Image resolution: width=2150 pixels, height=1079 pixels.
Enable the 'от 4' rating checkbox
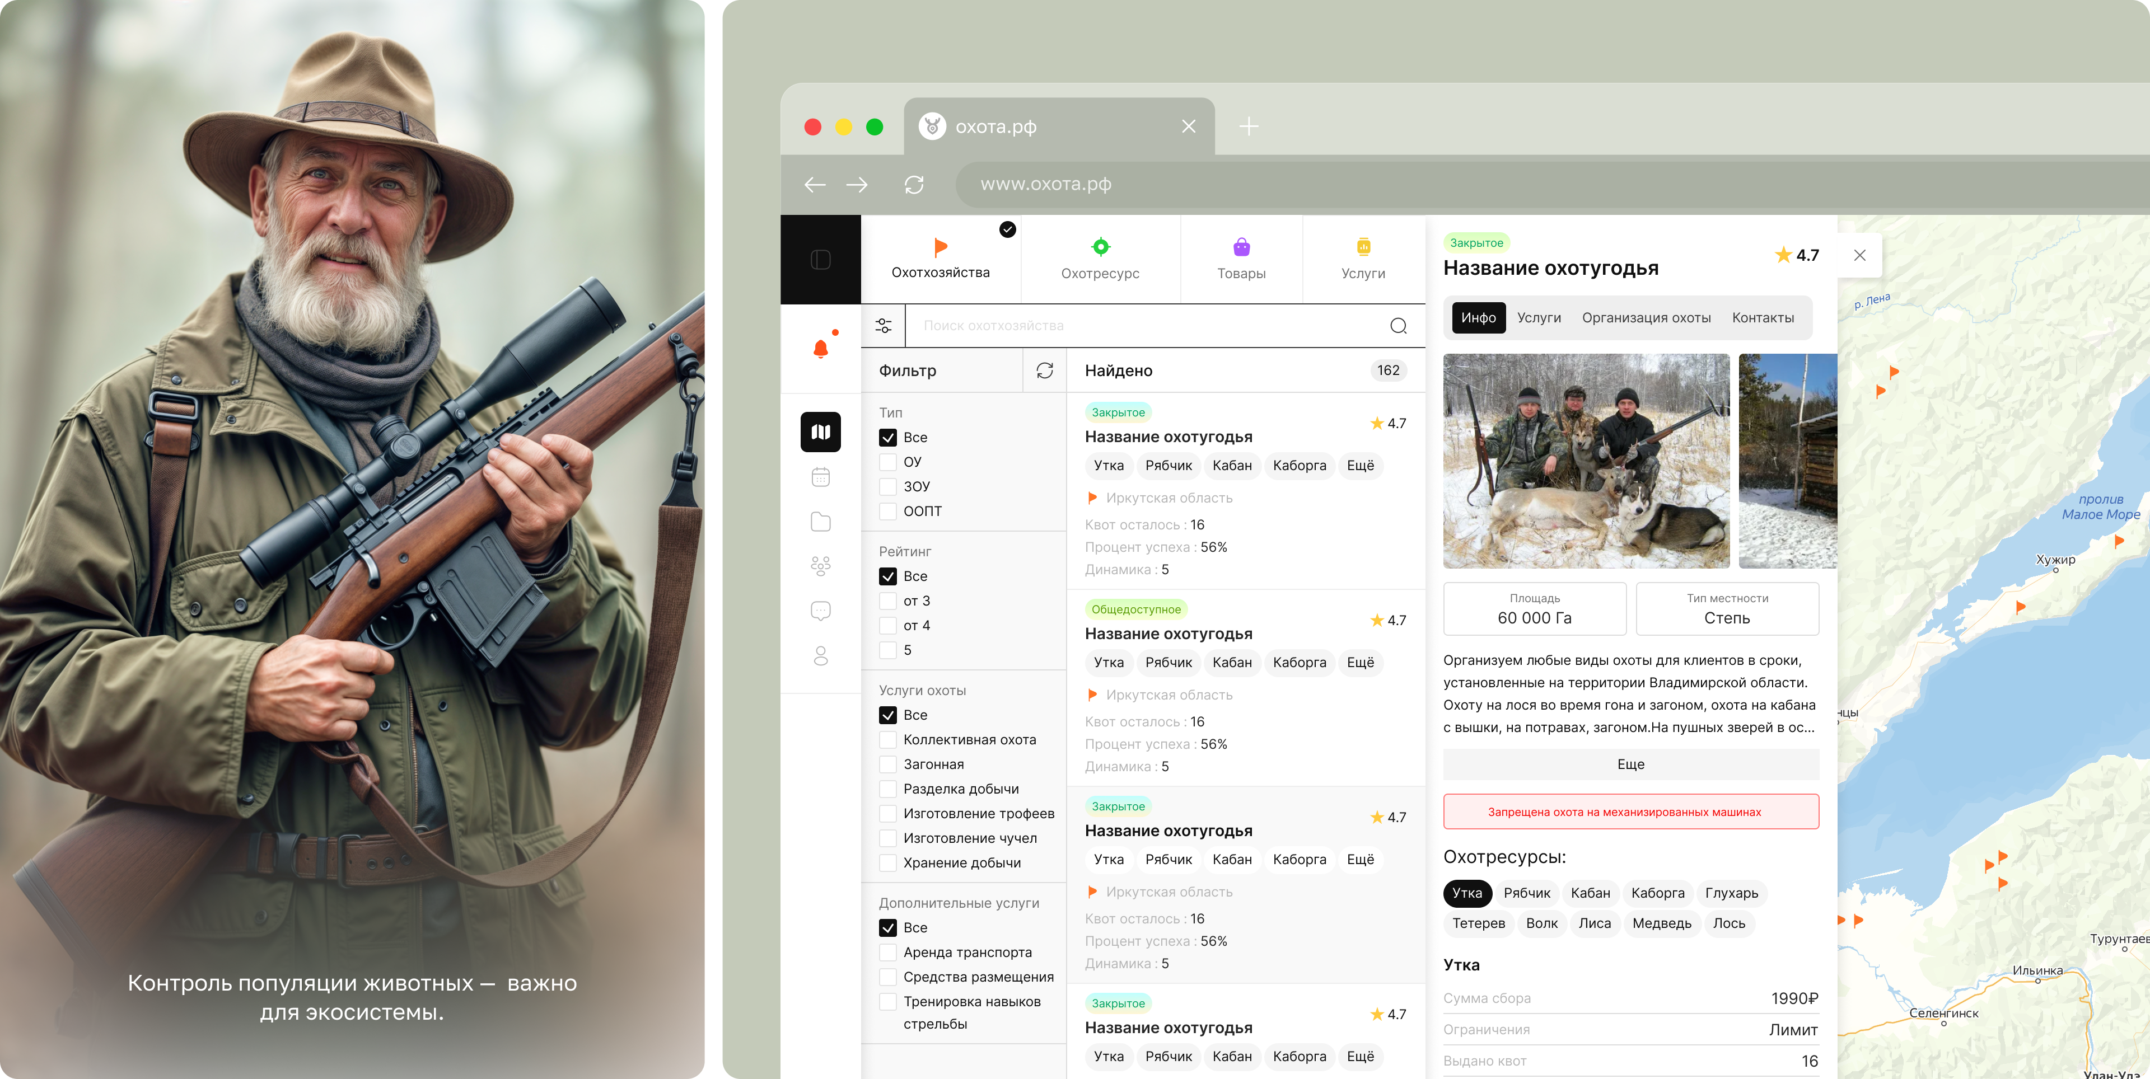click(x=888, y=626)
